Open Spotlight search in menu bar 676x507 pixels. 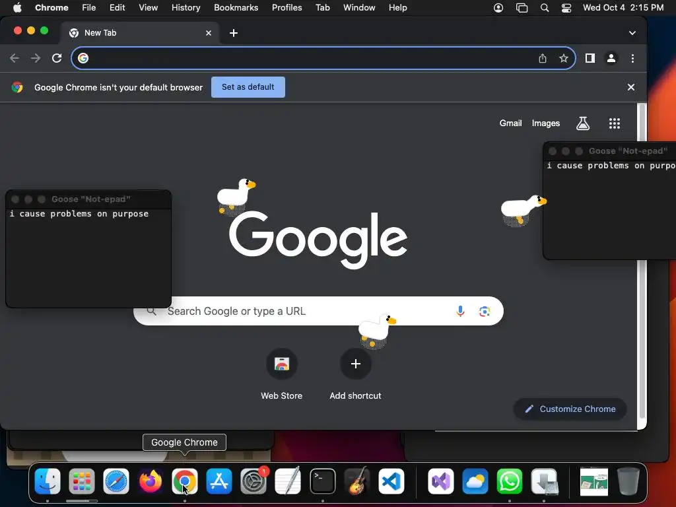(x=545, y=8)
